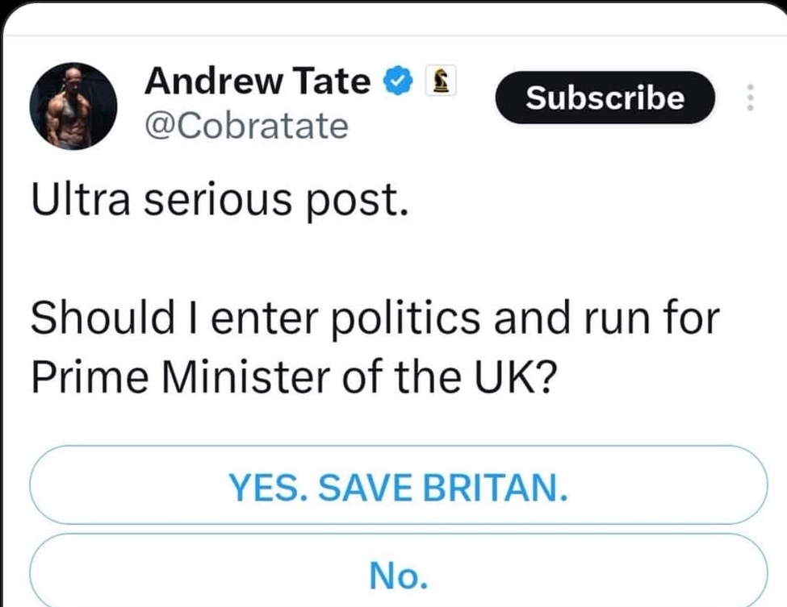
Task: Click the chess knight affiliate badge
Action: 442,81
